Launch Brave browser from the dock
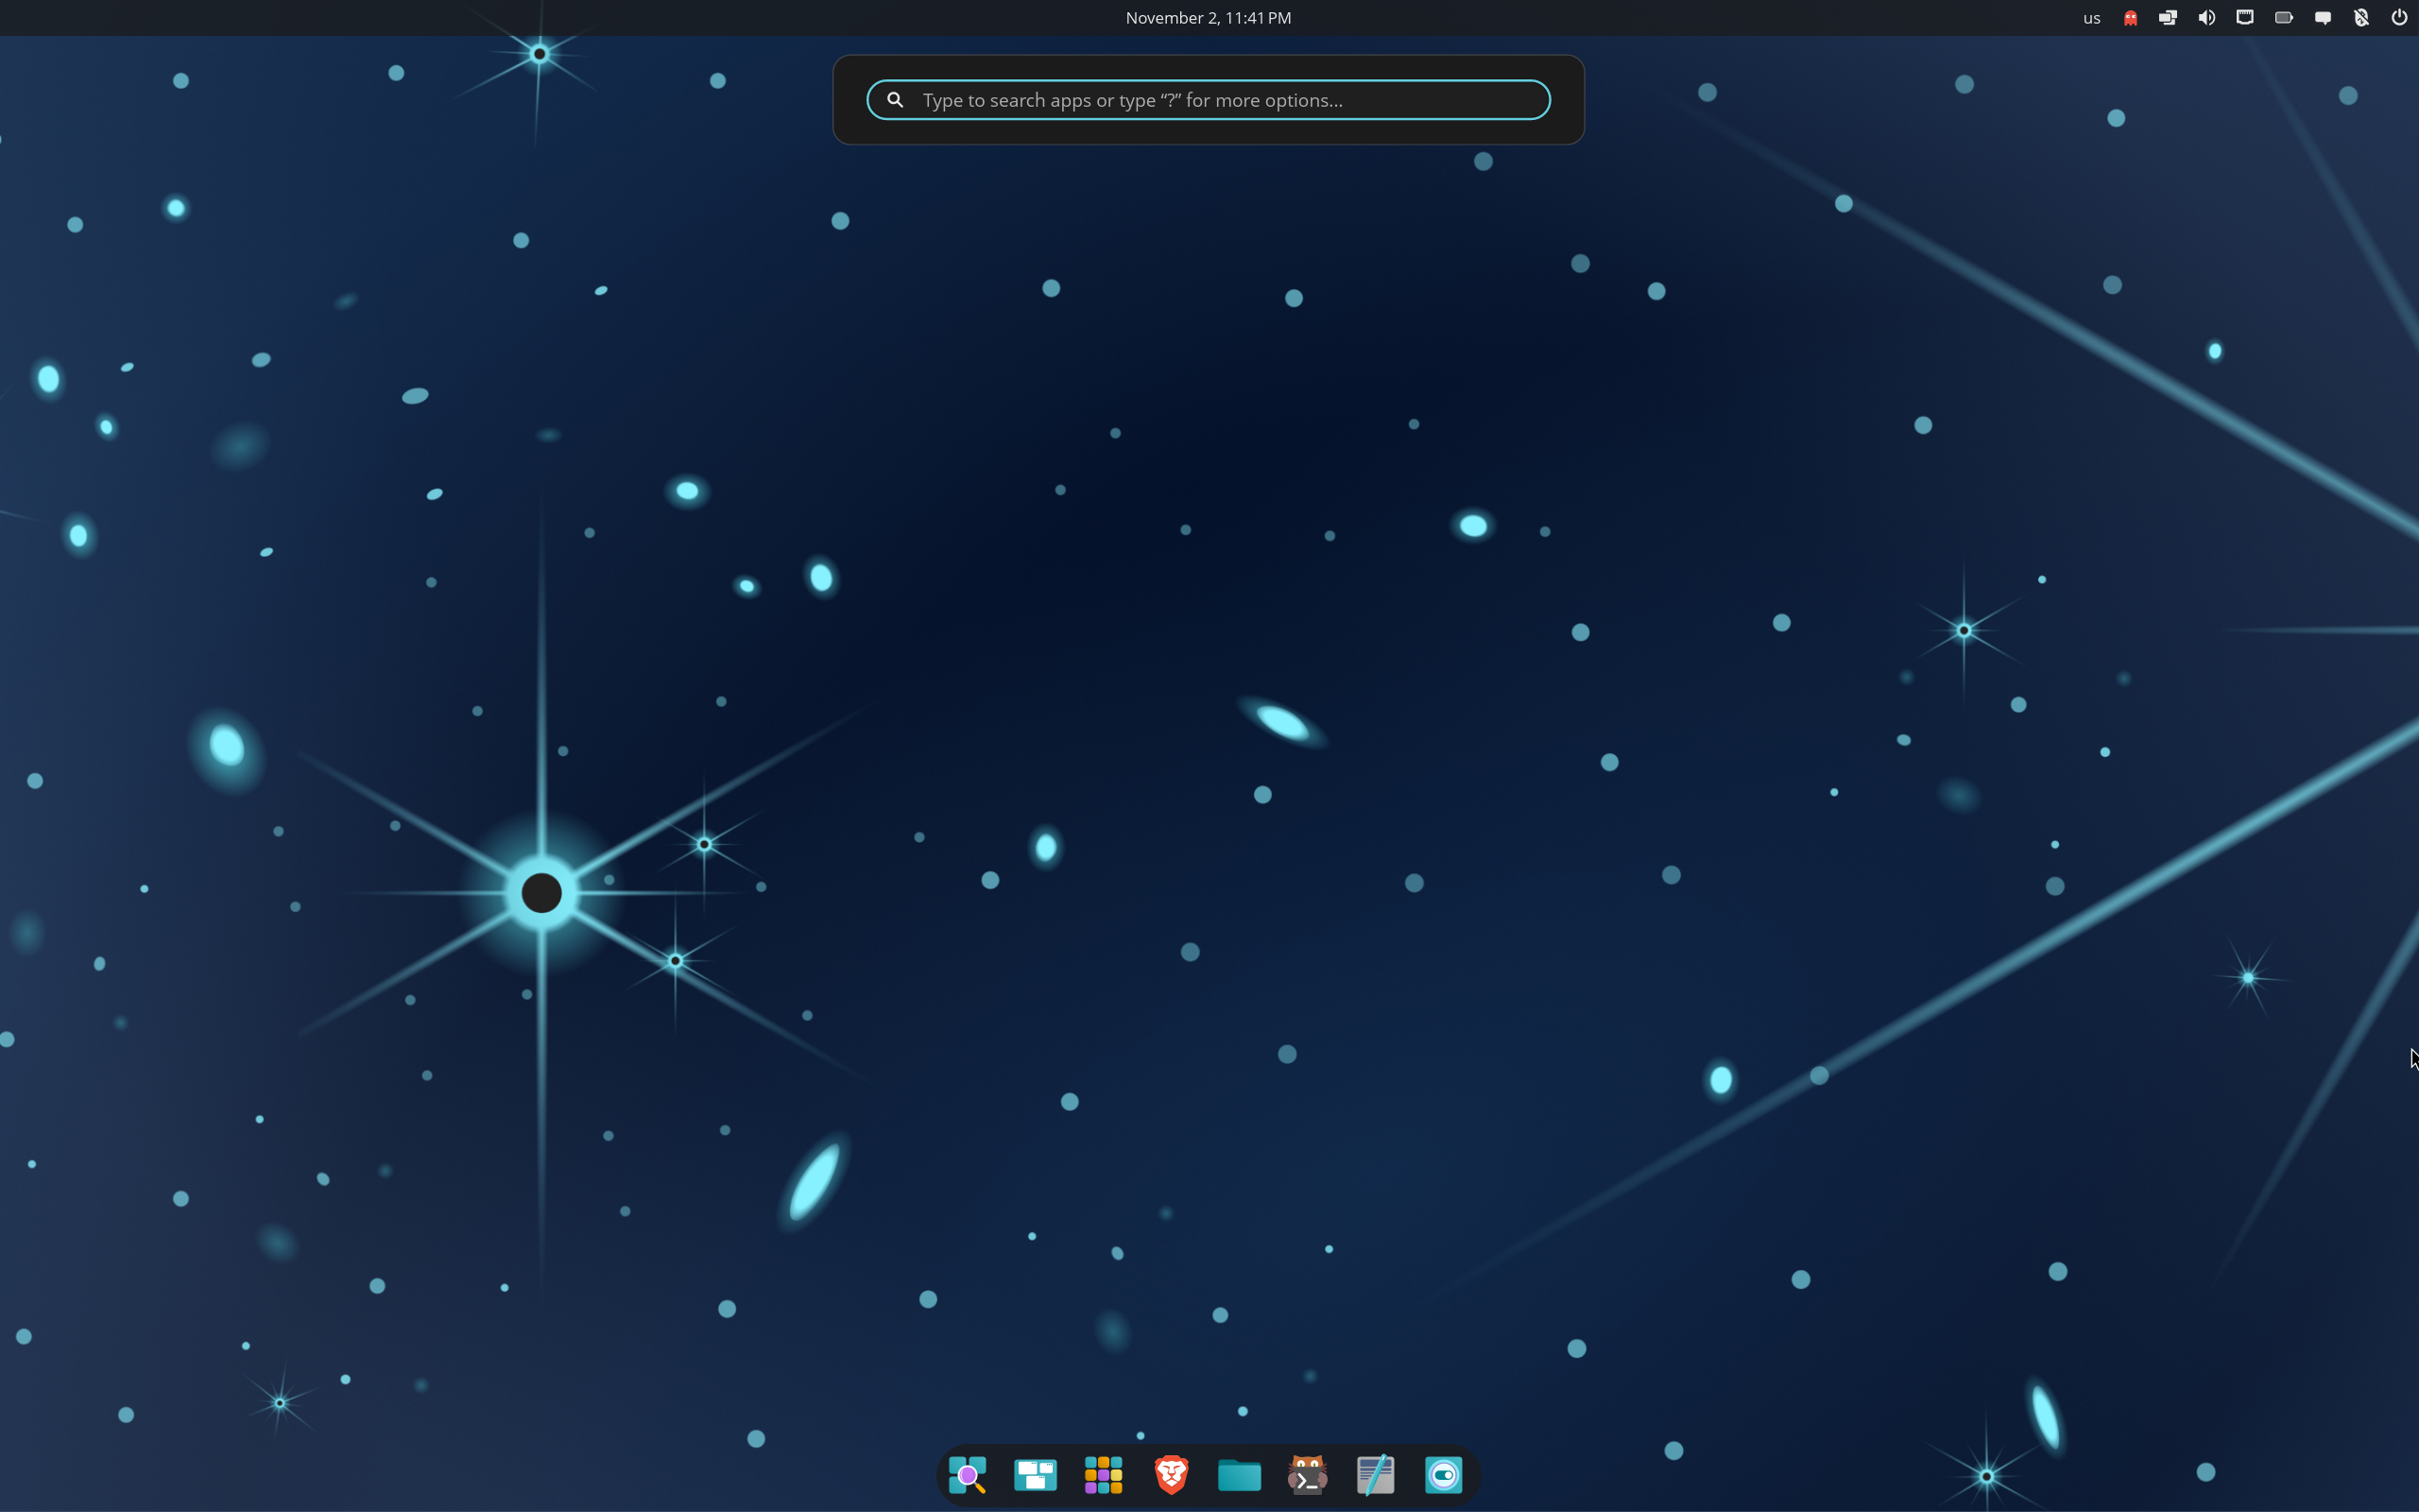2419x1512 pixels. (x=1172, y=1475)
